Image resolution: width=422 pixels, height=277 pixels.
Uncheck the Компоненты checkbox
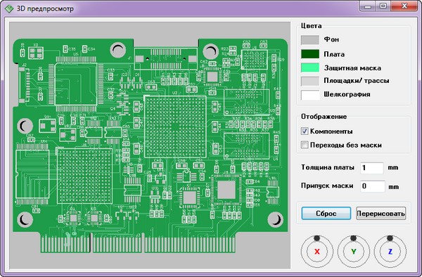305,131
